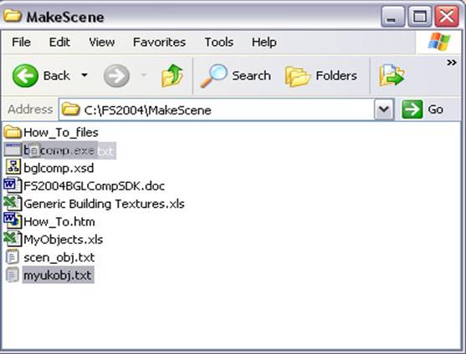Open the Edit menu

coord(59,42)
